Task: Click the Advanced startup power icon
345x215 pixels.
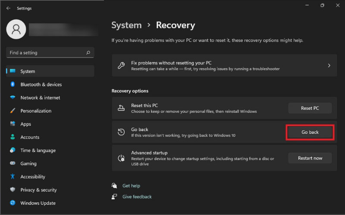Action: tap(121, 158)
